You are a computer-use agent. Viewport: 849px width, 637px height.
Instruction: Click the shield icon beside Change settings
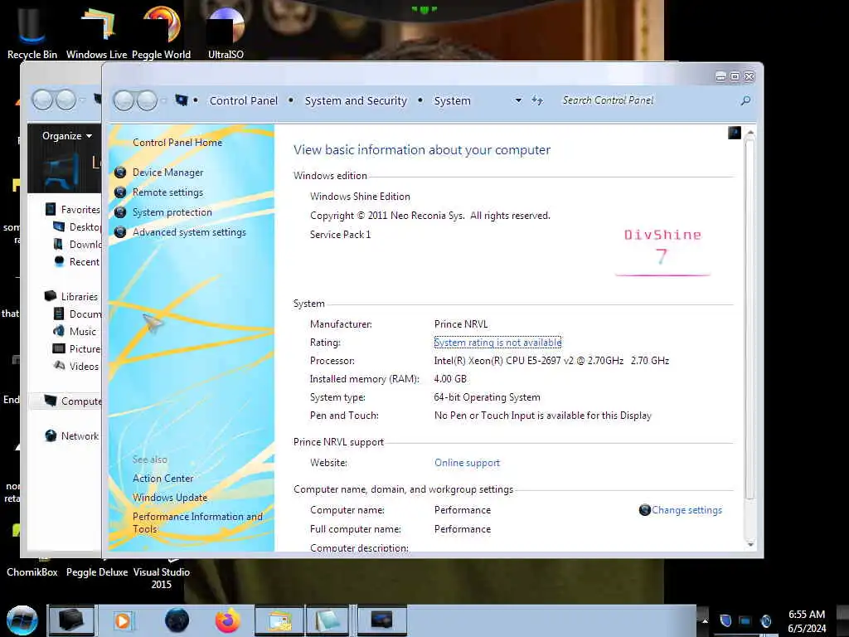pyautogui.click(x=644, y=510)
